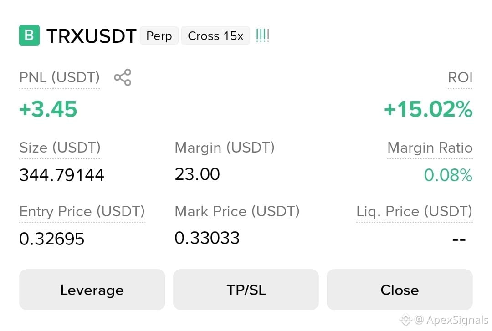Click the green B buy badge icon

(29, 35)
